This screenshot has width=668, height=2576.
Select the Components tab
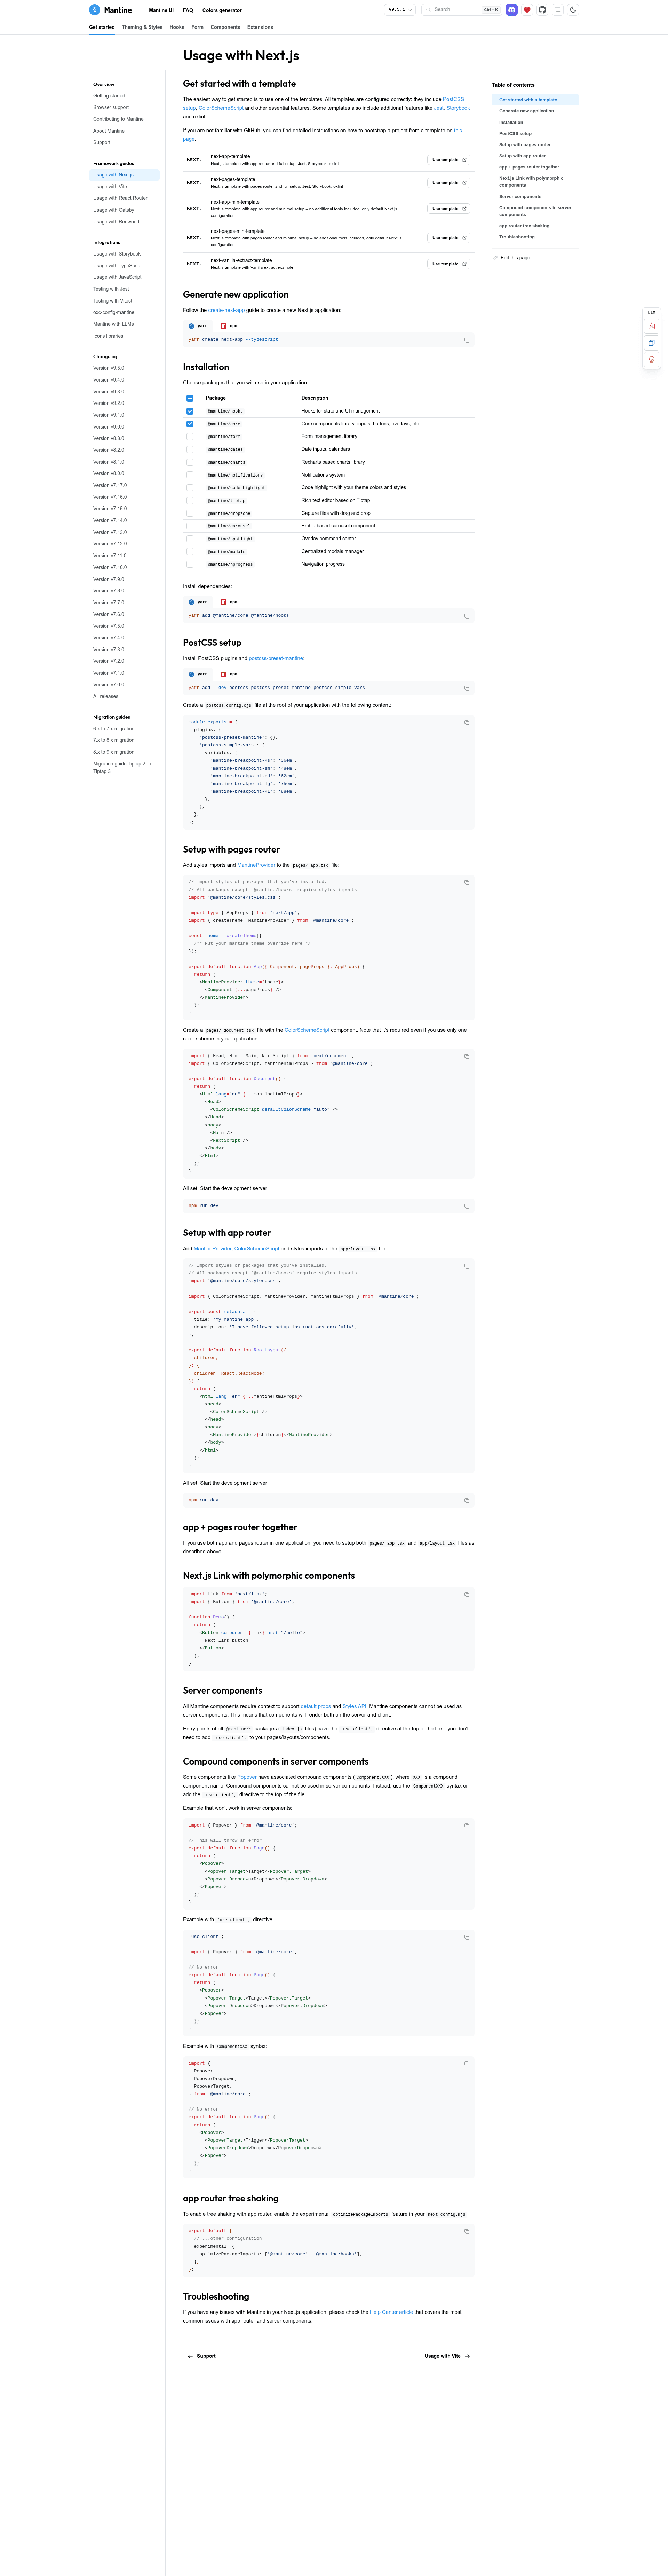(x=225, y=27)
